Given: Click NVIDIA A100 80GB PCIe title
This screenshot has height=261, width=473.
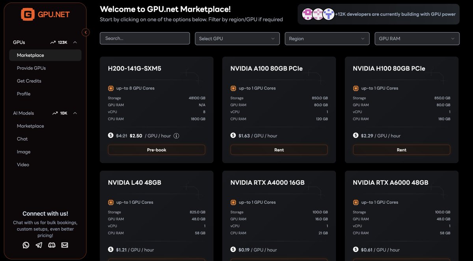Looking at the screenshot, I should coord(266,68).
